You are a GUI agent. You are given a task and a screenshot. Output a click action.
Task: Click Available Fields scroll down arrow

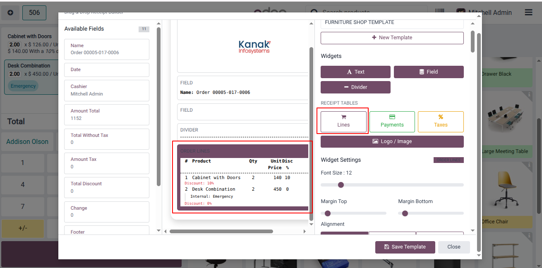(x=158, y=230)
